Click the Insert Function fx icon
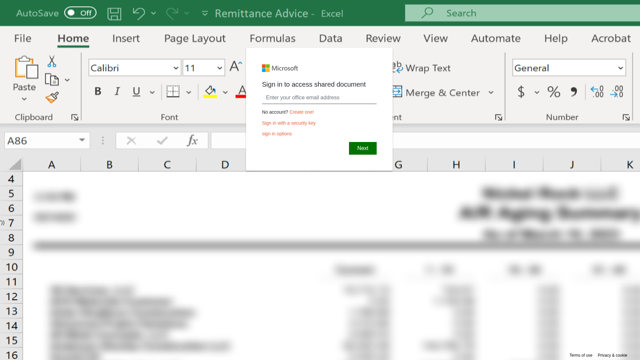The height and width of the screenshot is (360, 640). point(192,141)
